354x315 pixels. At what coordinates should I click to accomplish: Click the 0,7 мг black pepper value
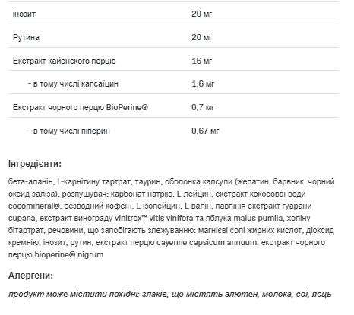pos(203,107)
